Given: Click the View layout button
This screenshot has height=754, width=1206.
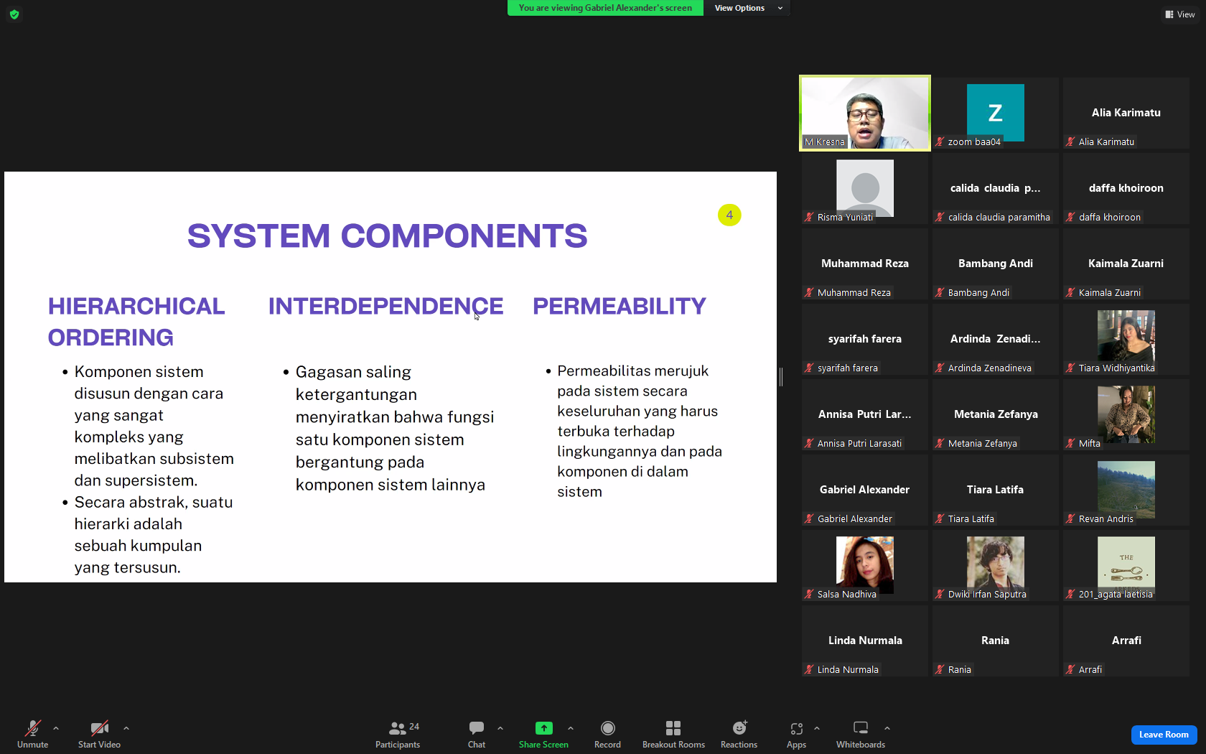Looking at the screenshot, I should pos(1180,14).
